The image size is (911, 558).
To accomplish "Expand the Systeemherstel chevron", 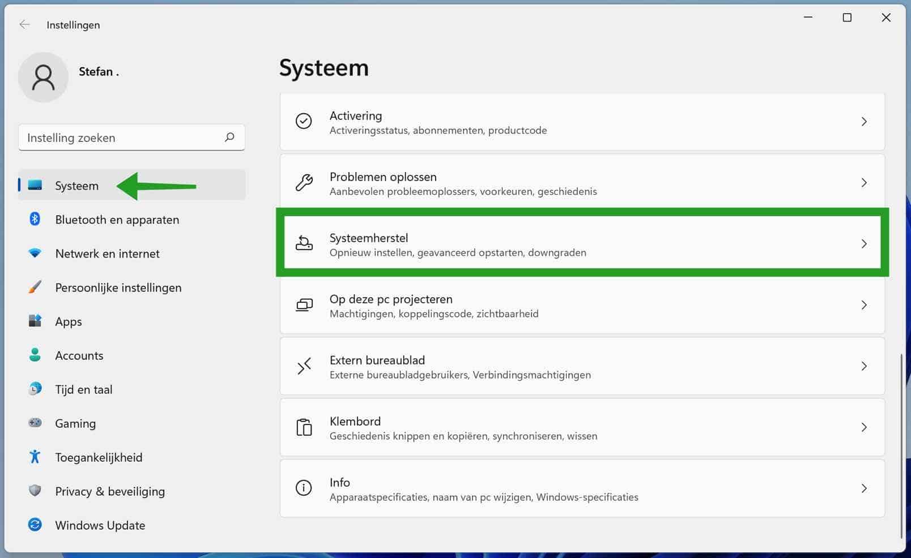I will (864, 244).
